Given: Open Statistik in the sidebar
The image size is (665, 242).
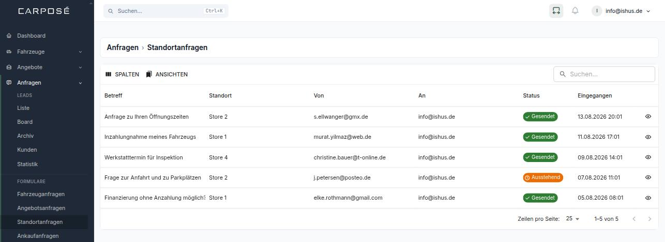Looking at the screenshot, I should coord(27,164).
